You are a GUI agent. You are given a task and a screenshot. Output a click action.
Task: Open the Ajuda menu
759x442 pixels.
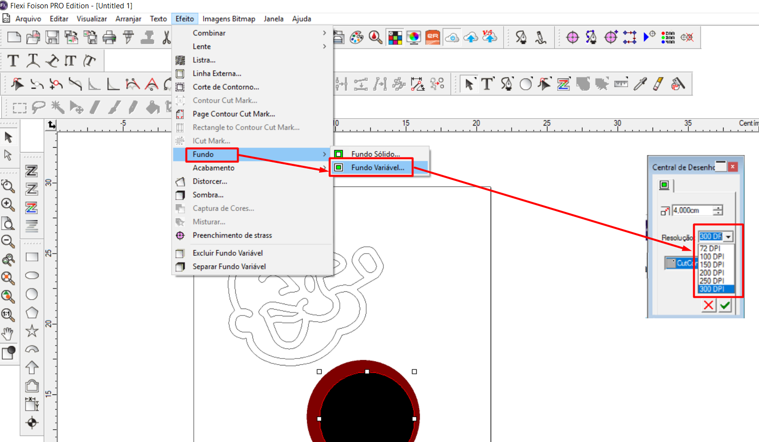click(301, 19)
